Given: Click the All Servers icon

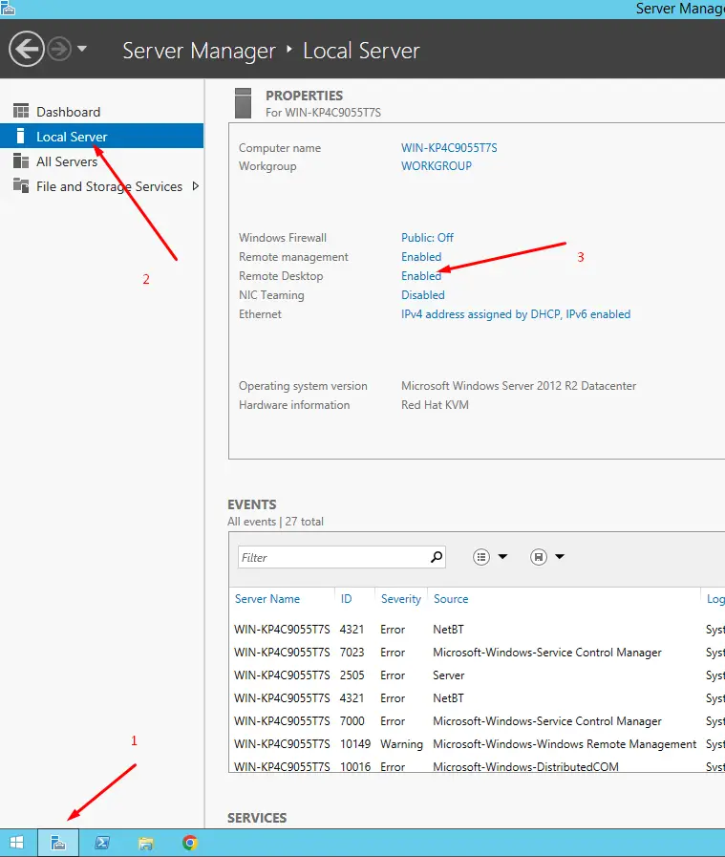Looking at the screenshot, I should 21,161.
